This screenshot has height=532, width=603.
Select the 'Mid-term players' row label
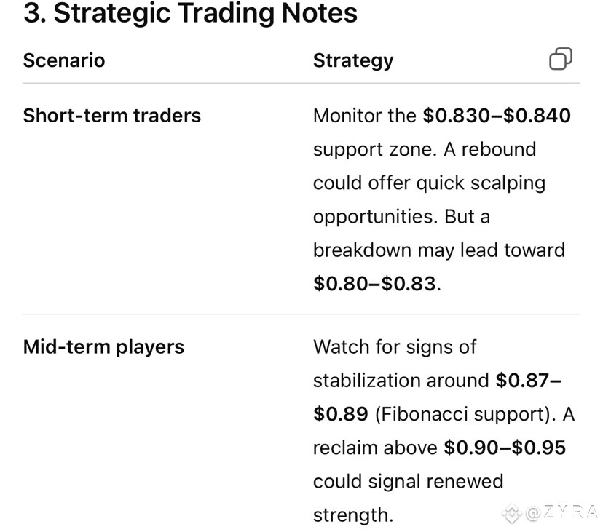tap(103, 347)
